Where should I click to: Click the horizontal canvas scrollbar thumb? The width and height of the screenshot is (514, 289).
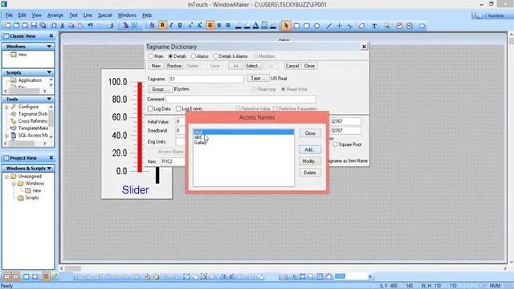point(72,268)
